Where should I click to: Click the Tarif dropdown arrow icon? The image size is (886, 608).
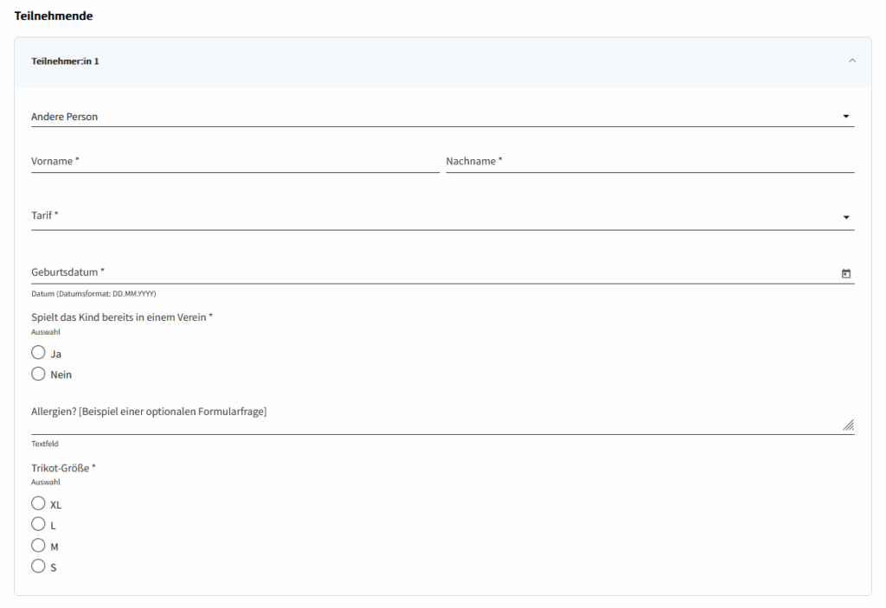tap(845, 217)
